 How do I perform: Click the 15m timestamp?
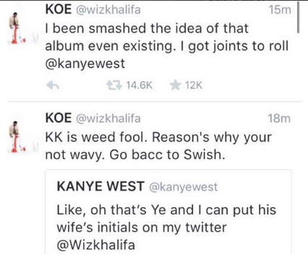pos(280,10)
